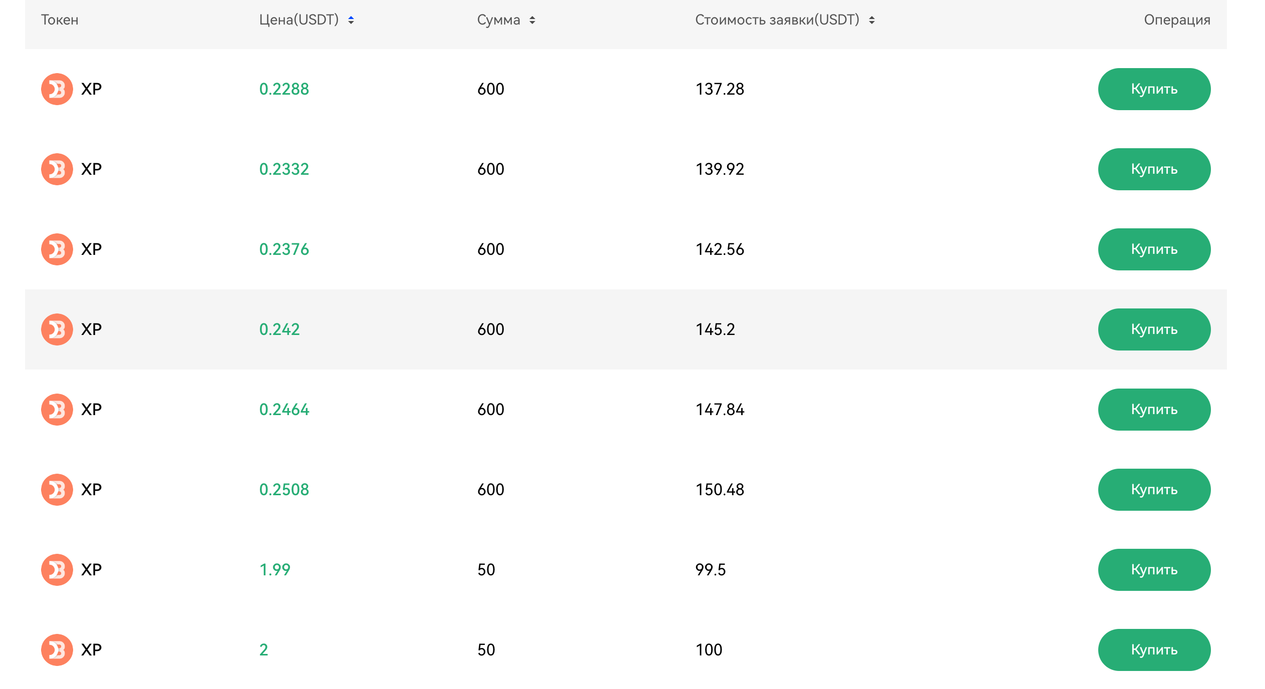Click the Операция column header

point(1177,20)
